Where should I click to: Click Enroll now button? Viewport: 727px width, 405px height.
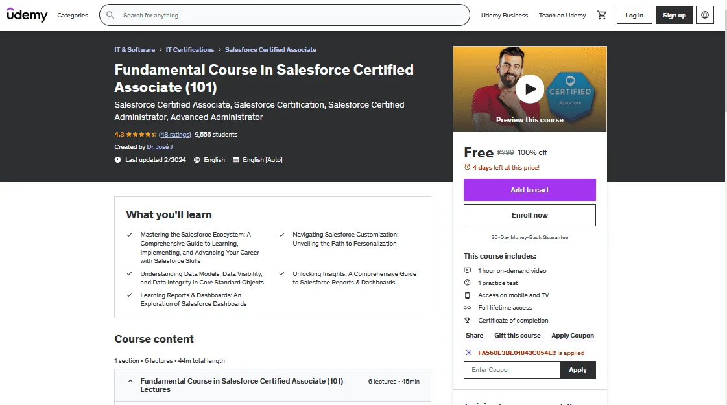pos(529,215)
